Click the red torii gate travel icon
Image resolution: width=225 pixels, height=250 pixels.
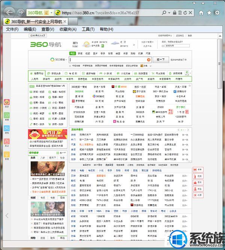195,170
